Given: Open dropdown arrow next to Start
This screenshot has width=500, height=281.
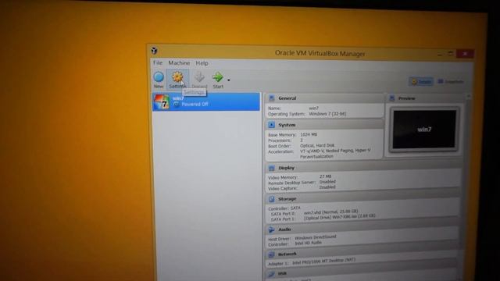Looking at the screenshot, I should [x=229, y=80].
